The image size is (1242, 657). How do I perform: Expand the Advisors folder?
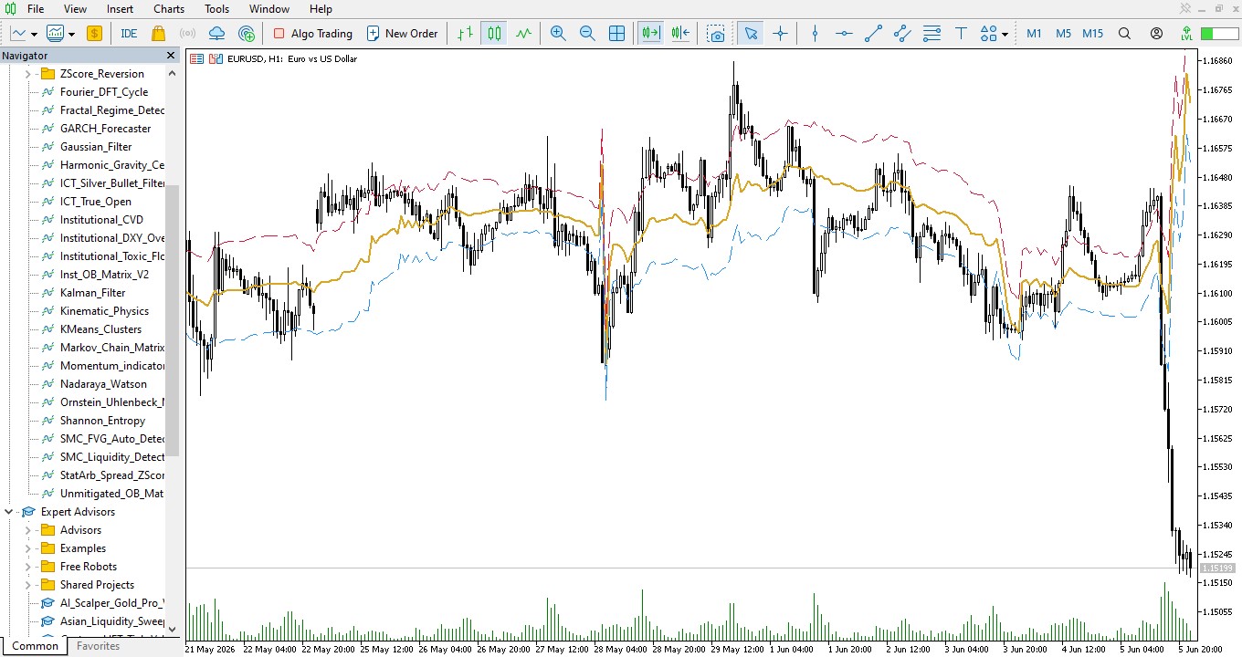[27, 530]
